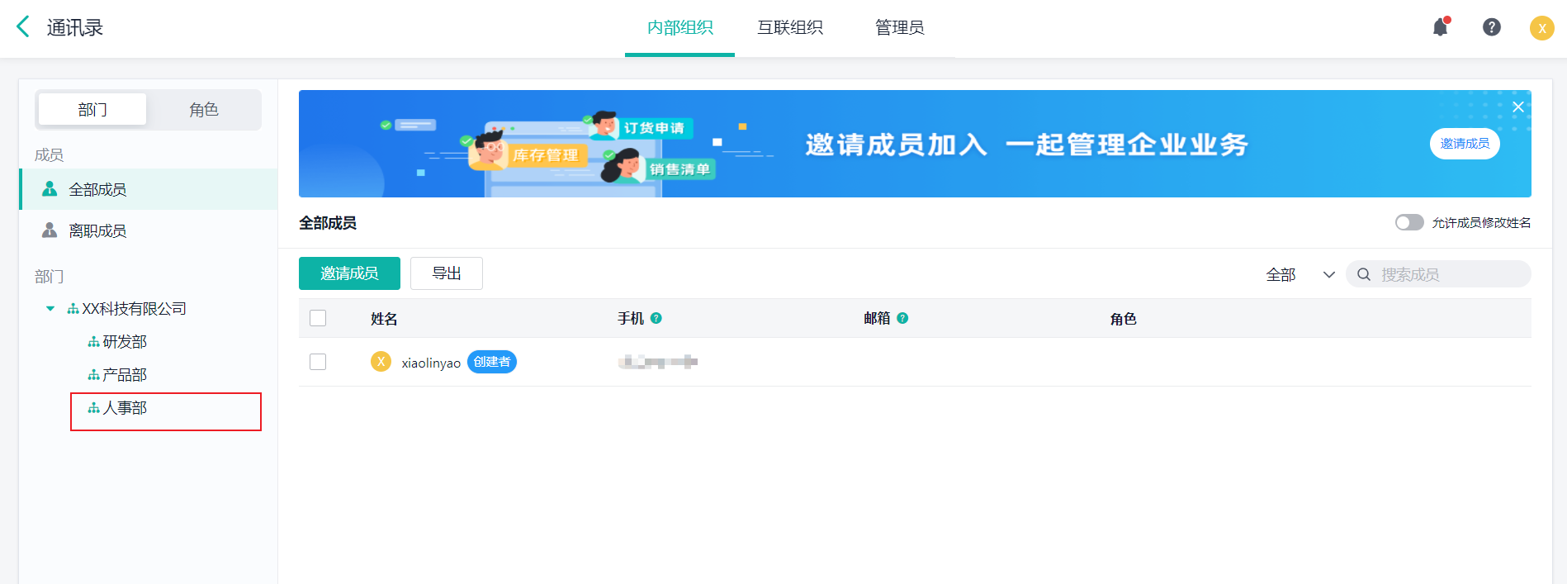Image resolution: width=1567 pixels, height=584 pixels.
Task: Select the checkbox for xiaolinyao row
Action: [x=318, y=362]
